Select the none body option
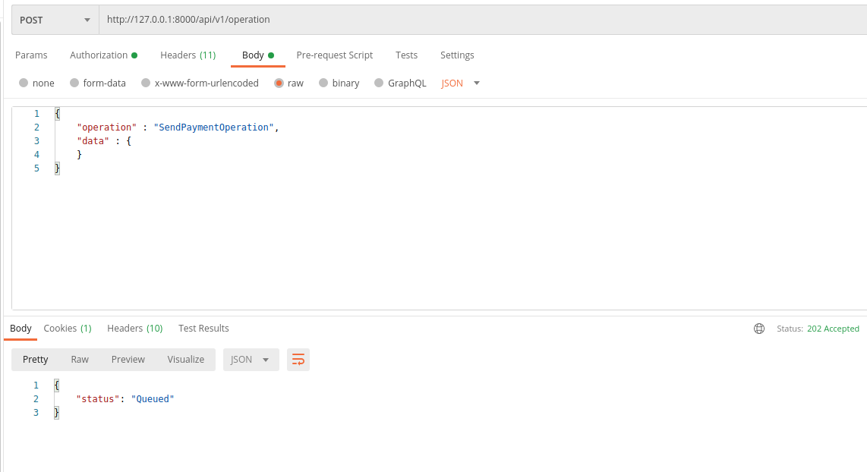The image size is (867, 472). pyautogui.click(x=36, y=83)
